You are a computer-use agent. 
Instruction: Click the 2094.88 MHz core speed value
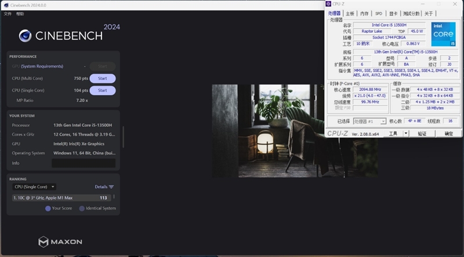[370, 90]
